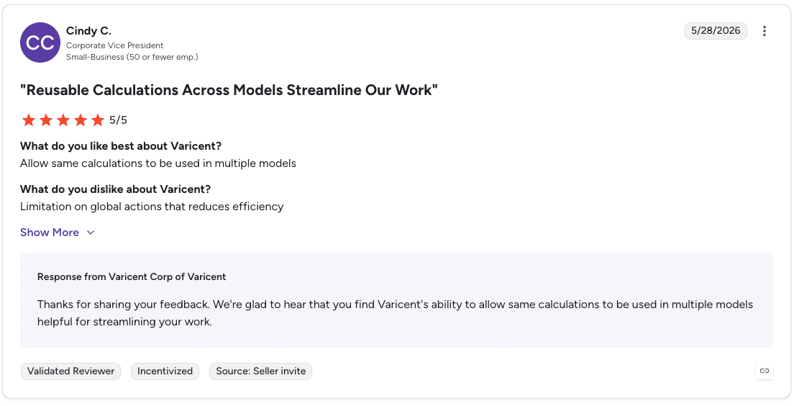This screenshot has height=406, width=794.
Task: Click the Source: Seller invite badge
Action: click(261, 371)
